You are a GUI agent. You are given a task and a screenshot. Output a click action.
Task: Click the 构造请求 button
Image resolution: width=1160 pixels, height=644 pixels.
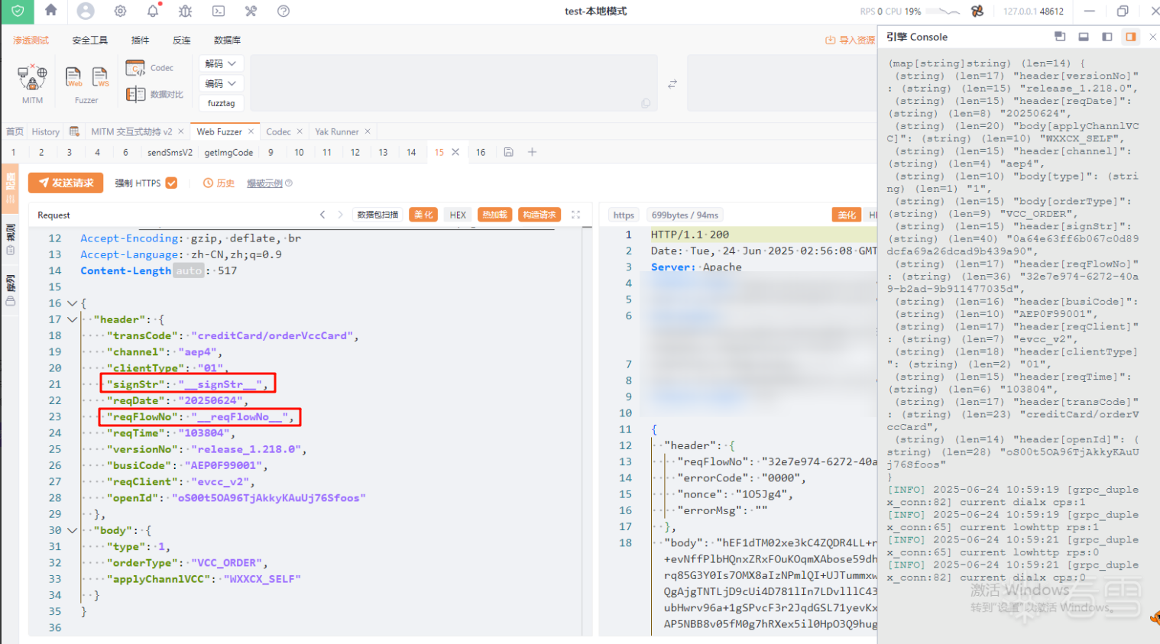tap(539, 215)
